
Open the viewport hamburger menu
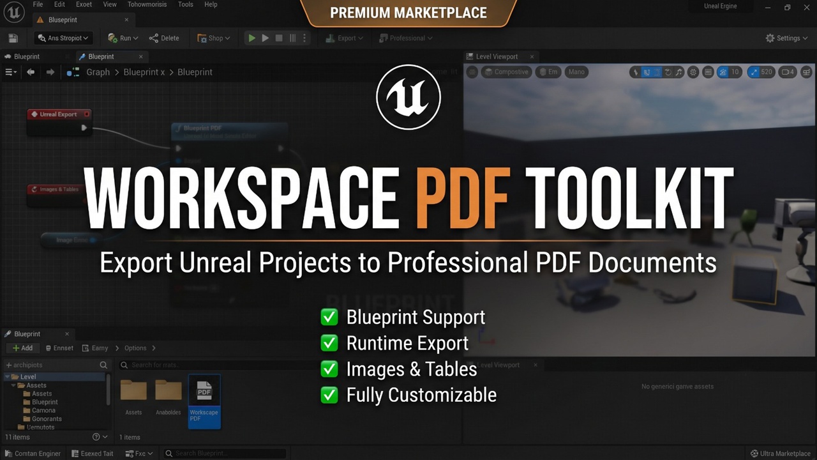[x=472, y=72]
